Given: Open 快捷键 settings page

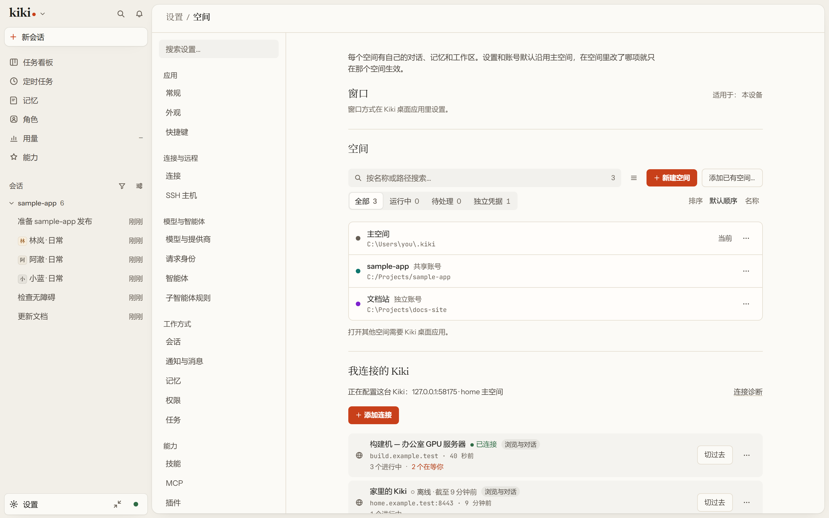Looking at the screenshot, I should coord(218,132).
